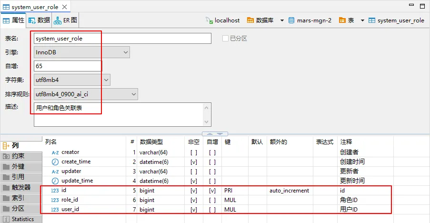Screen dimensions: 430x223
Task: Click the system_user_role breadcrumb link
Action: [396, 20]
